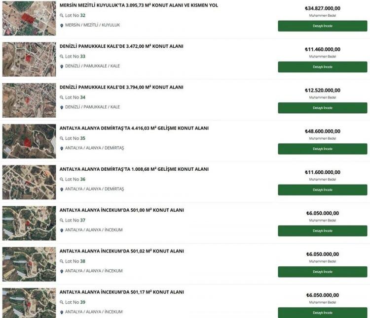Open Detaylı İncele for the ₺11.460.000,00 listing

[x=323, y=67]
